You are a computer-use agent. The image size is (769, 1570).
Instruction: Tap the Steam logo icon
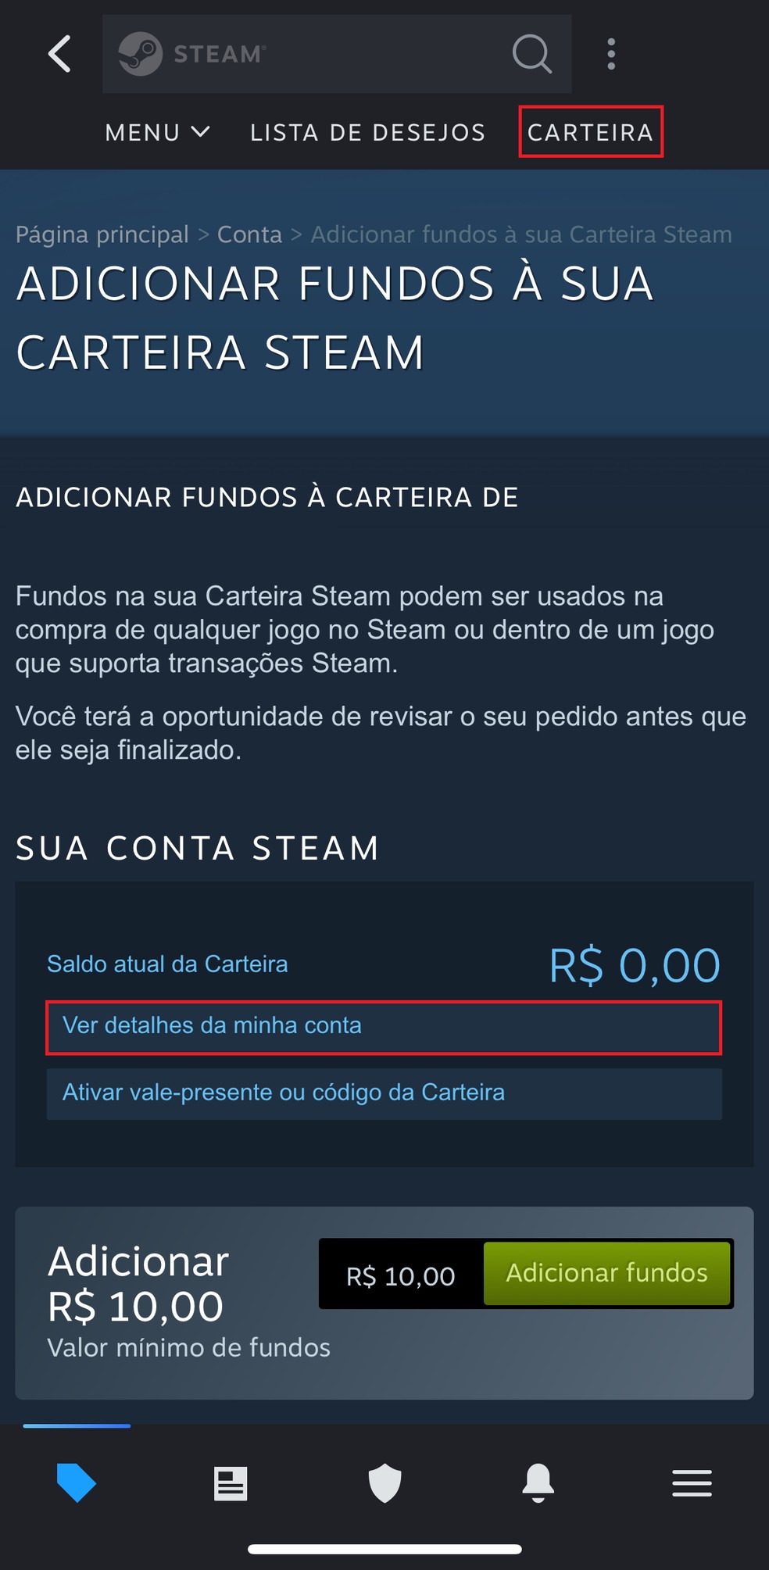pos(141,54)
